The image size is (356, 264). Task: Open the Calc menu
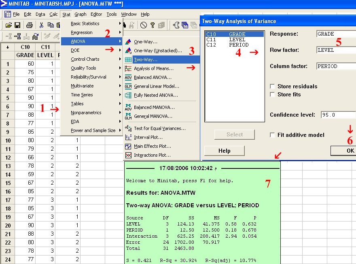coord(53,14)
